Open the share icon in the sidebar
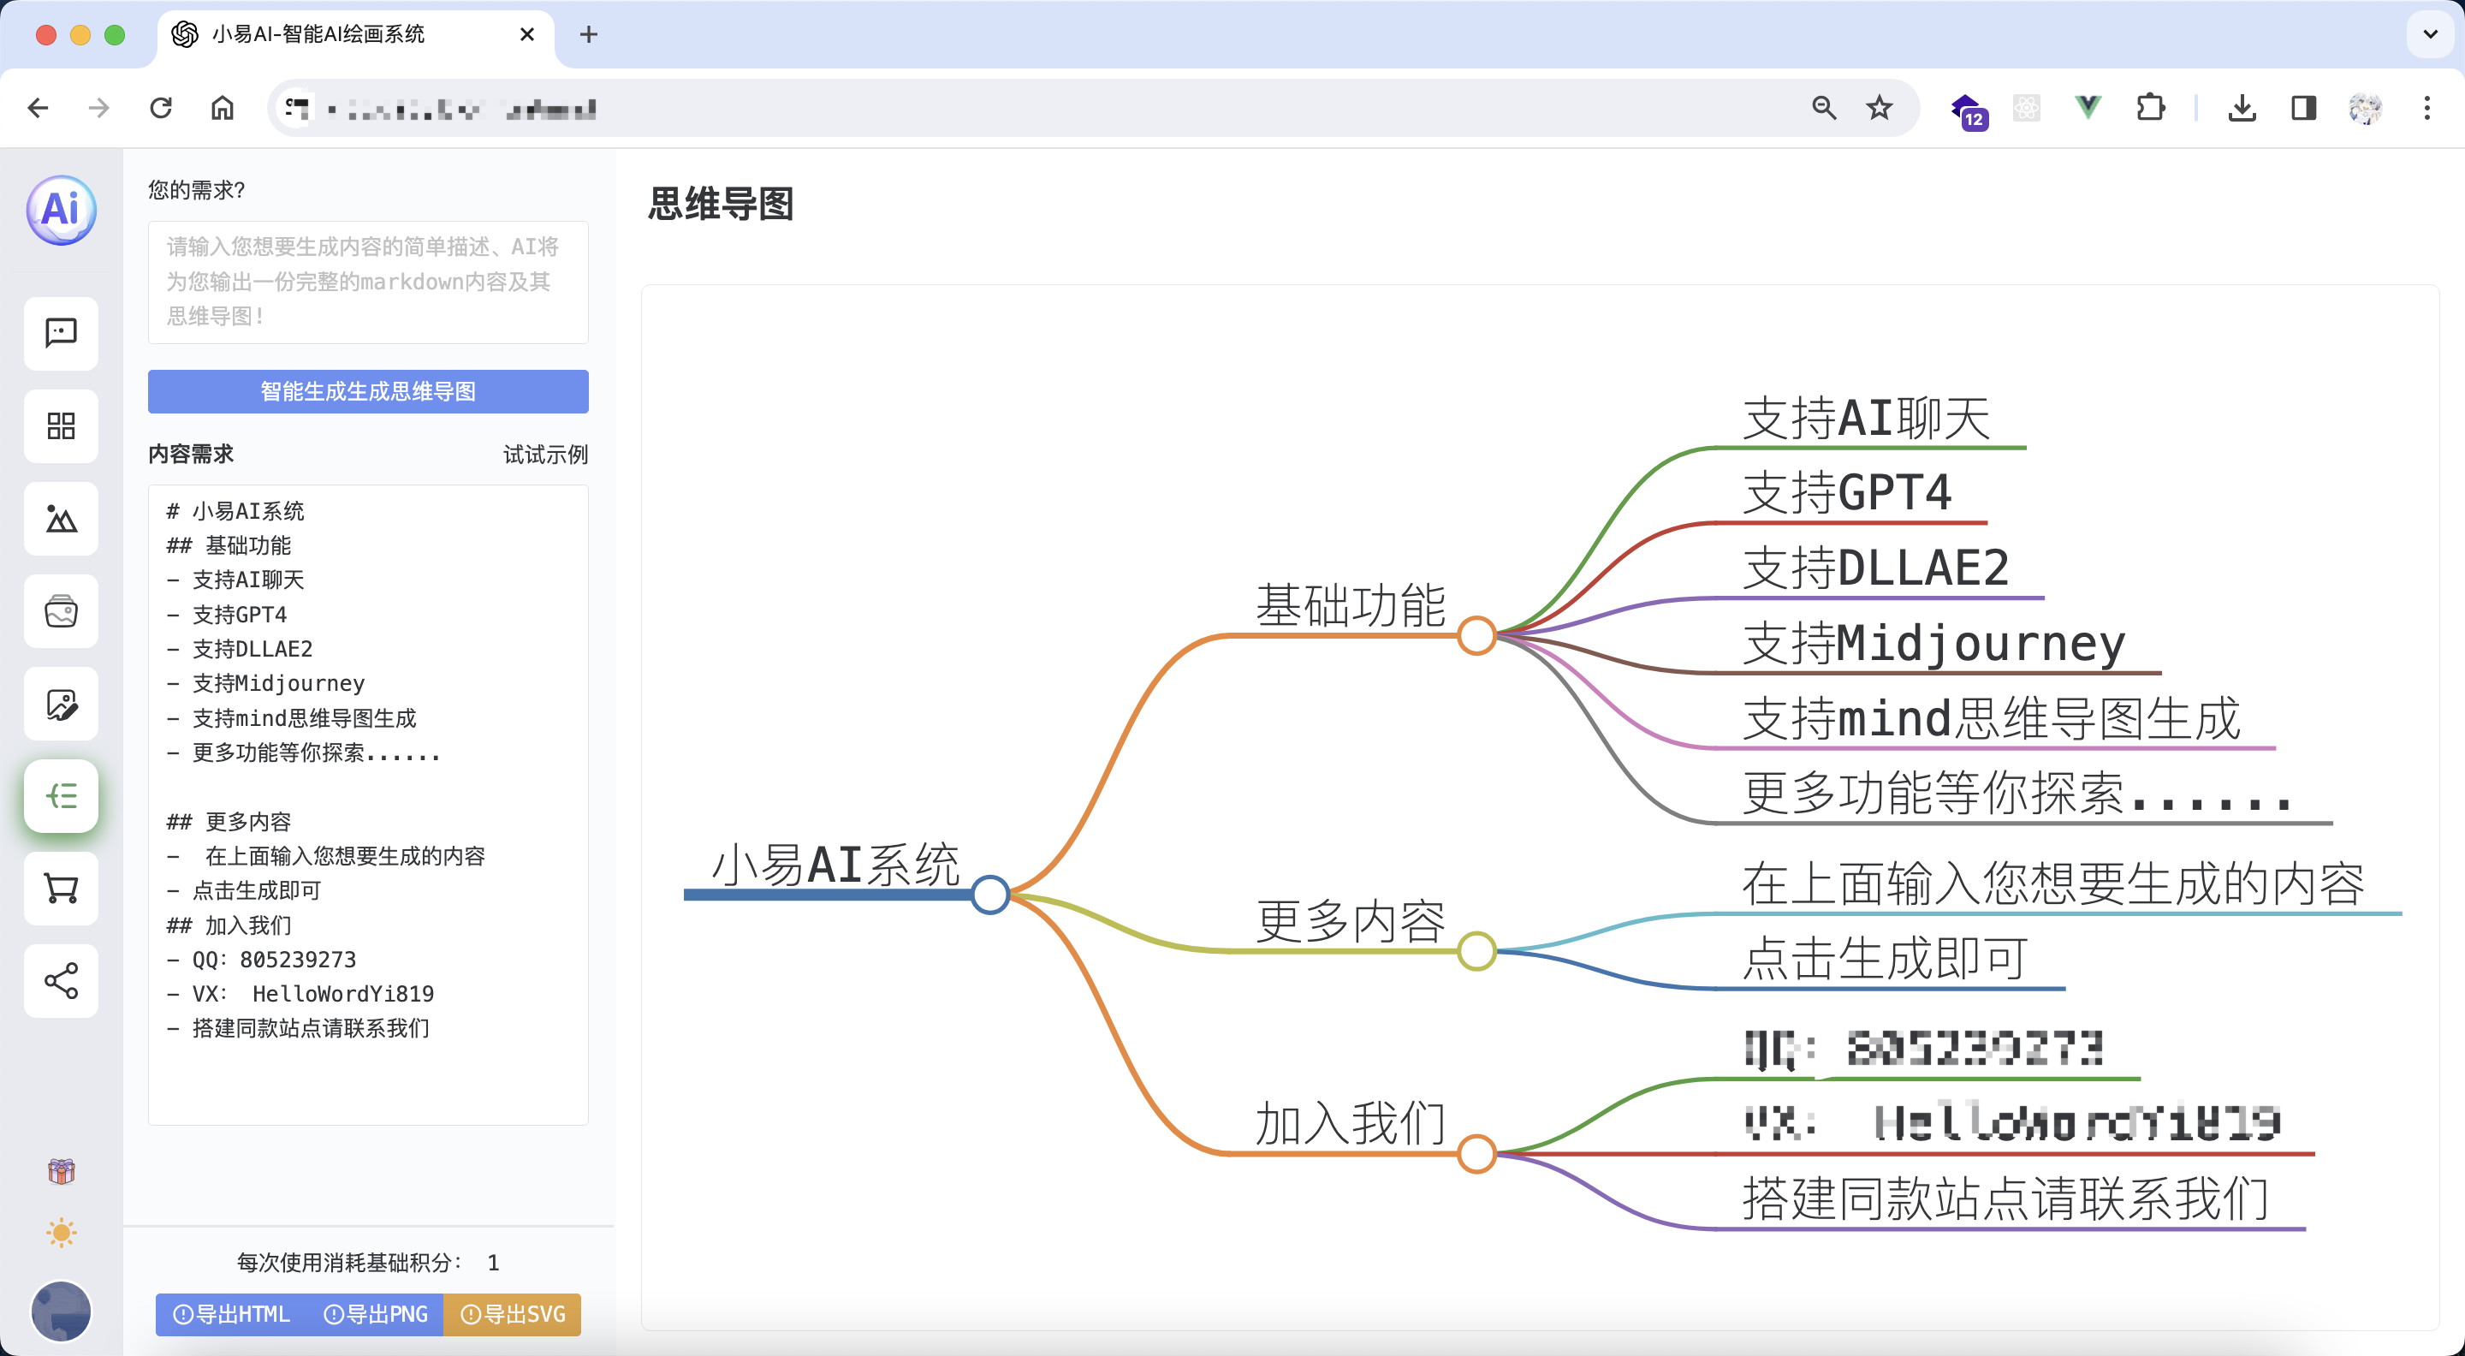The height and width of the screenshot is (1356, 2465). (x=62, y=981)
